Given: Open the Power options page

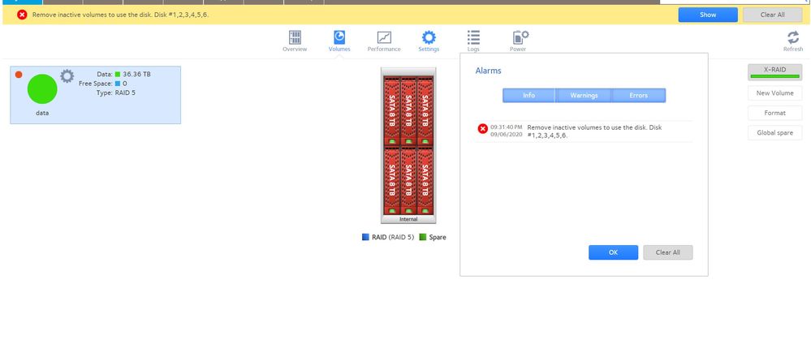Looking at the screenshot, I should click(x=519, y=40).
